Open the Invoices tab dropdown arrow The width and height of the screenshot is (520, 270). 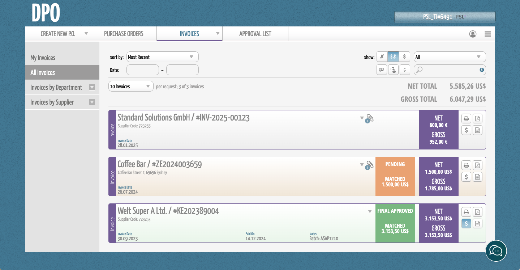(218, 33)
